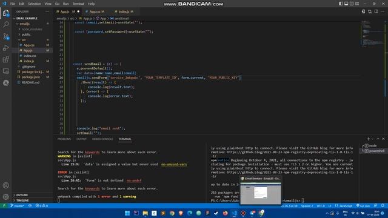The image size is (388, 218).
Task: Open the File menu
Action: [x=13, y=4]
